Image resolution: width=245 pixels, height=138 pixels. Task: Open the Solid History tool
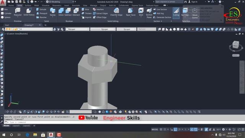pos(29,12)
